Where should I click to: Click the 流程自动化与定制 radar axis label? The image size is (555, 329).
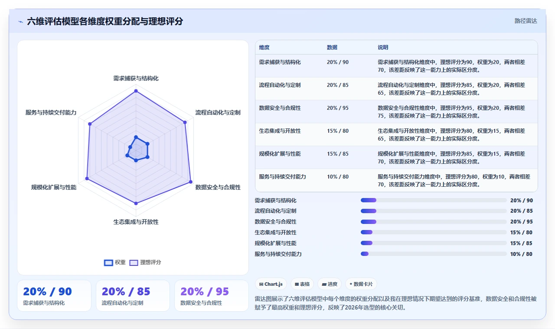218,112
